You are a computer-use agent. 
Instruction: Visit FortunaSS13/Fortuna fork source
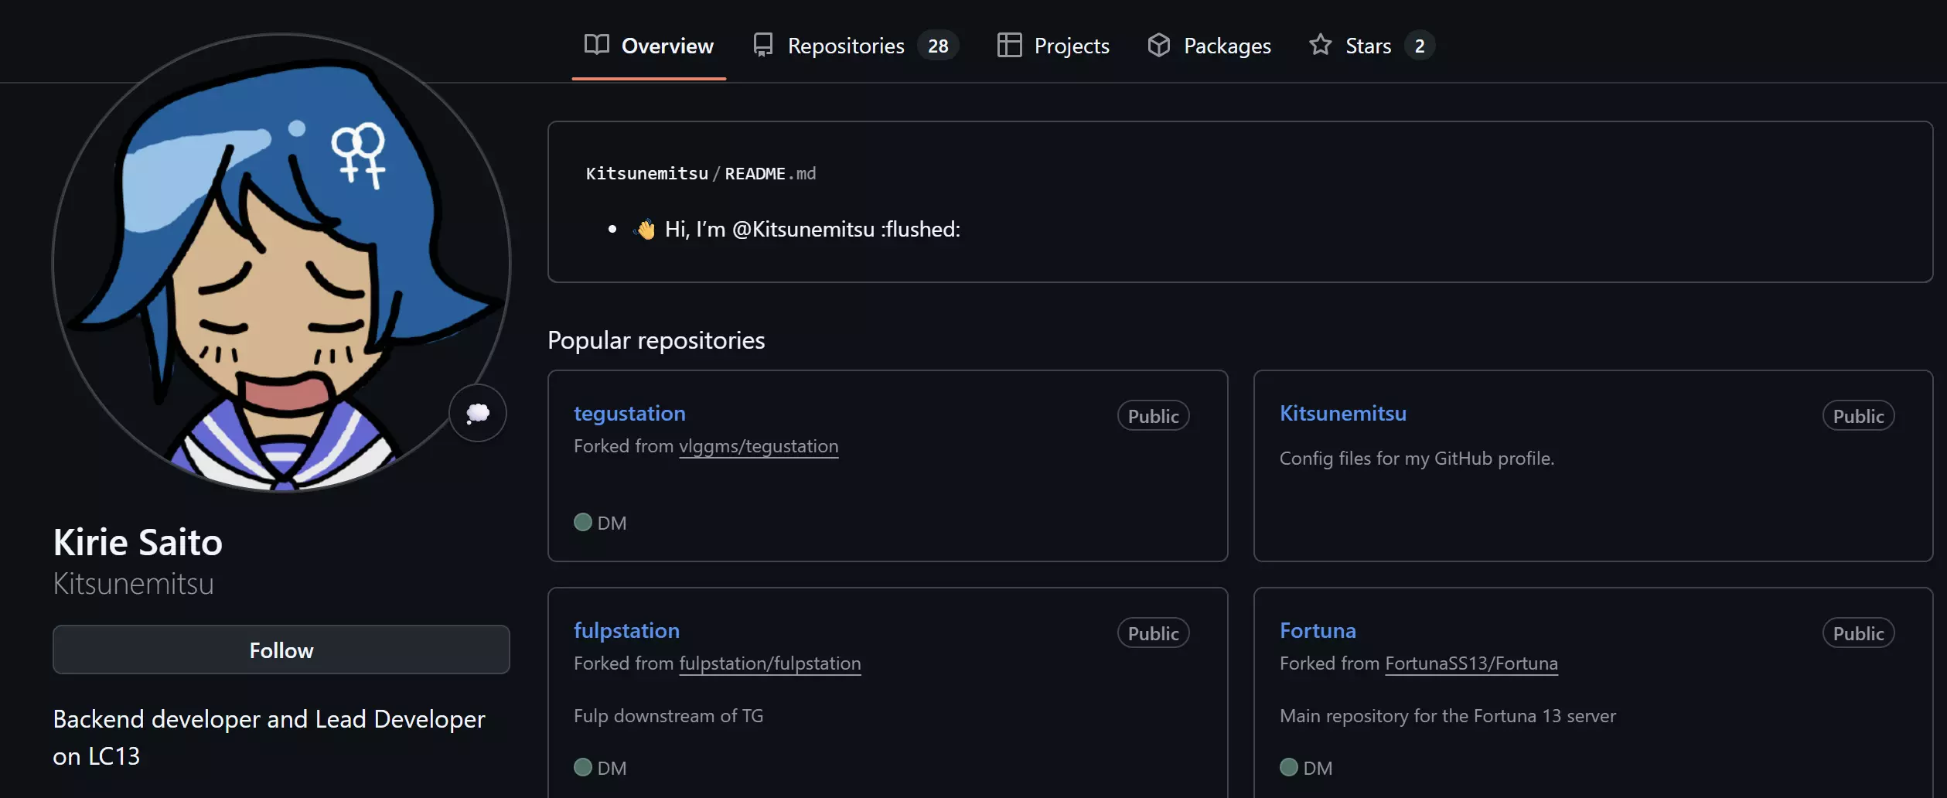[x=1471, y=663]
